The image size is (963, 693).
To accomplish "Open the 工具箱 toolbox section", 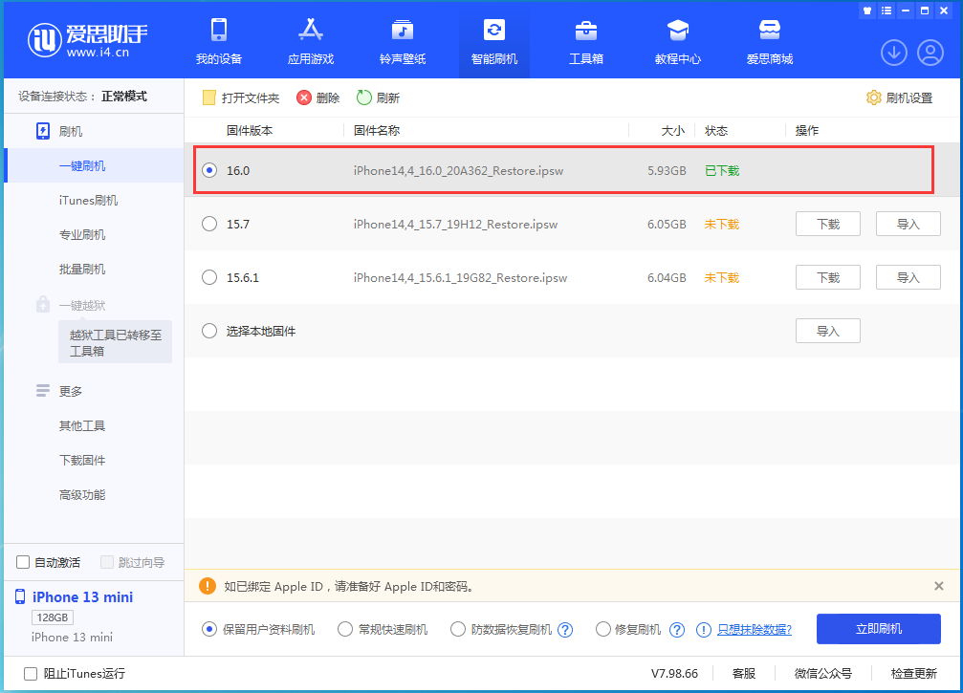I will coord(586,41).
